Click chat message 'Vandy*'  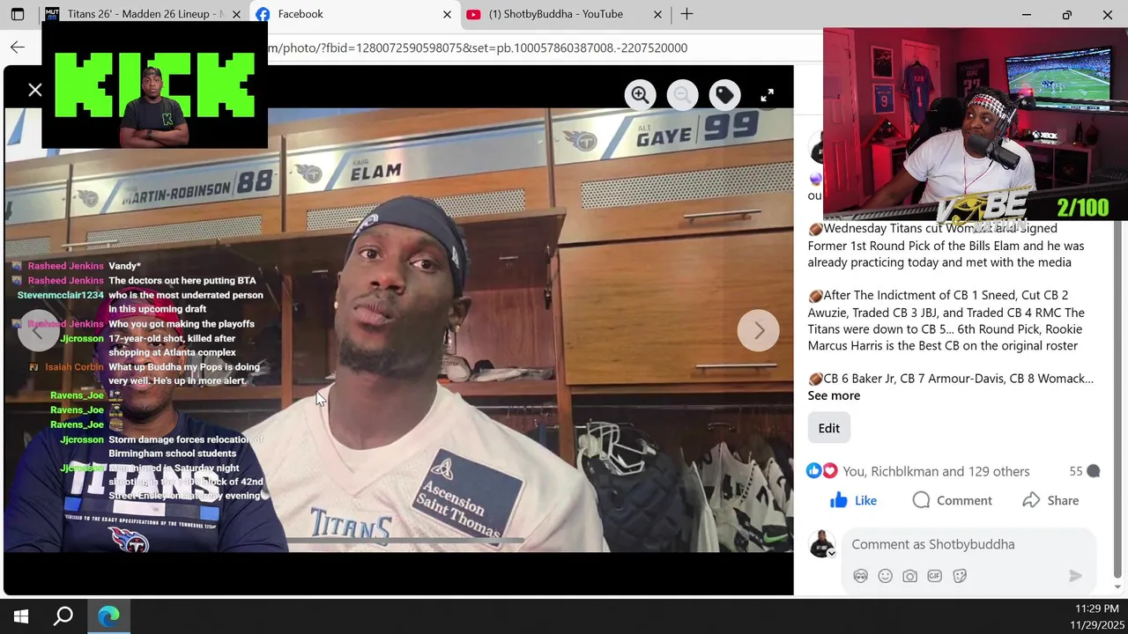[x=124, y=266]
